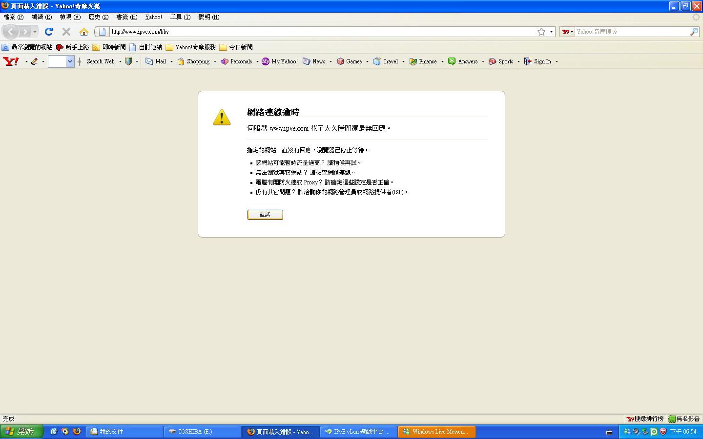Image resolution: width=703 pixels, height=439 pixels.
Task: Open the 新手上路 bookmark
Action: pos(73,47)
